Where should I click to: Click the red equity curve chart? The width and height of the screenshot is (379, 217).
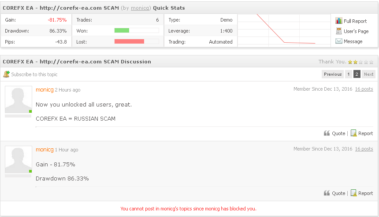pos(284,30)
